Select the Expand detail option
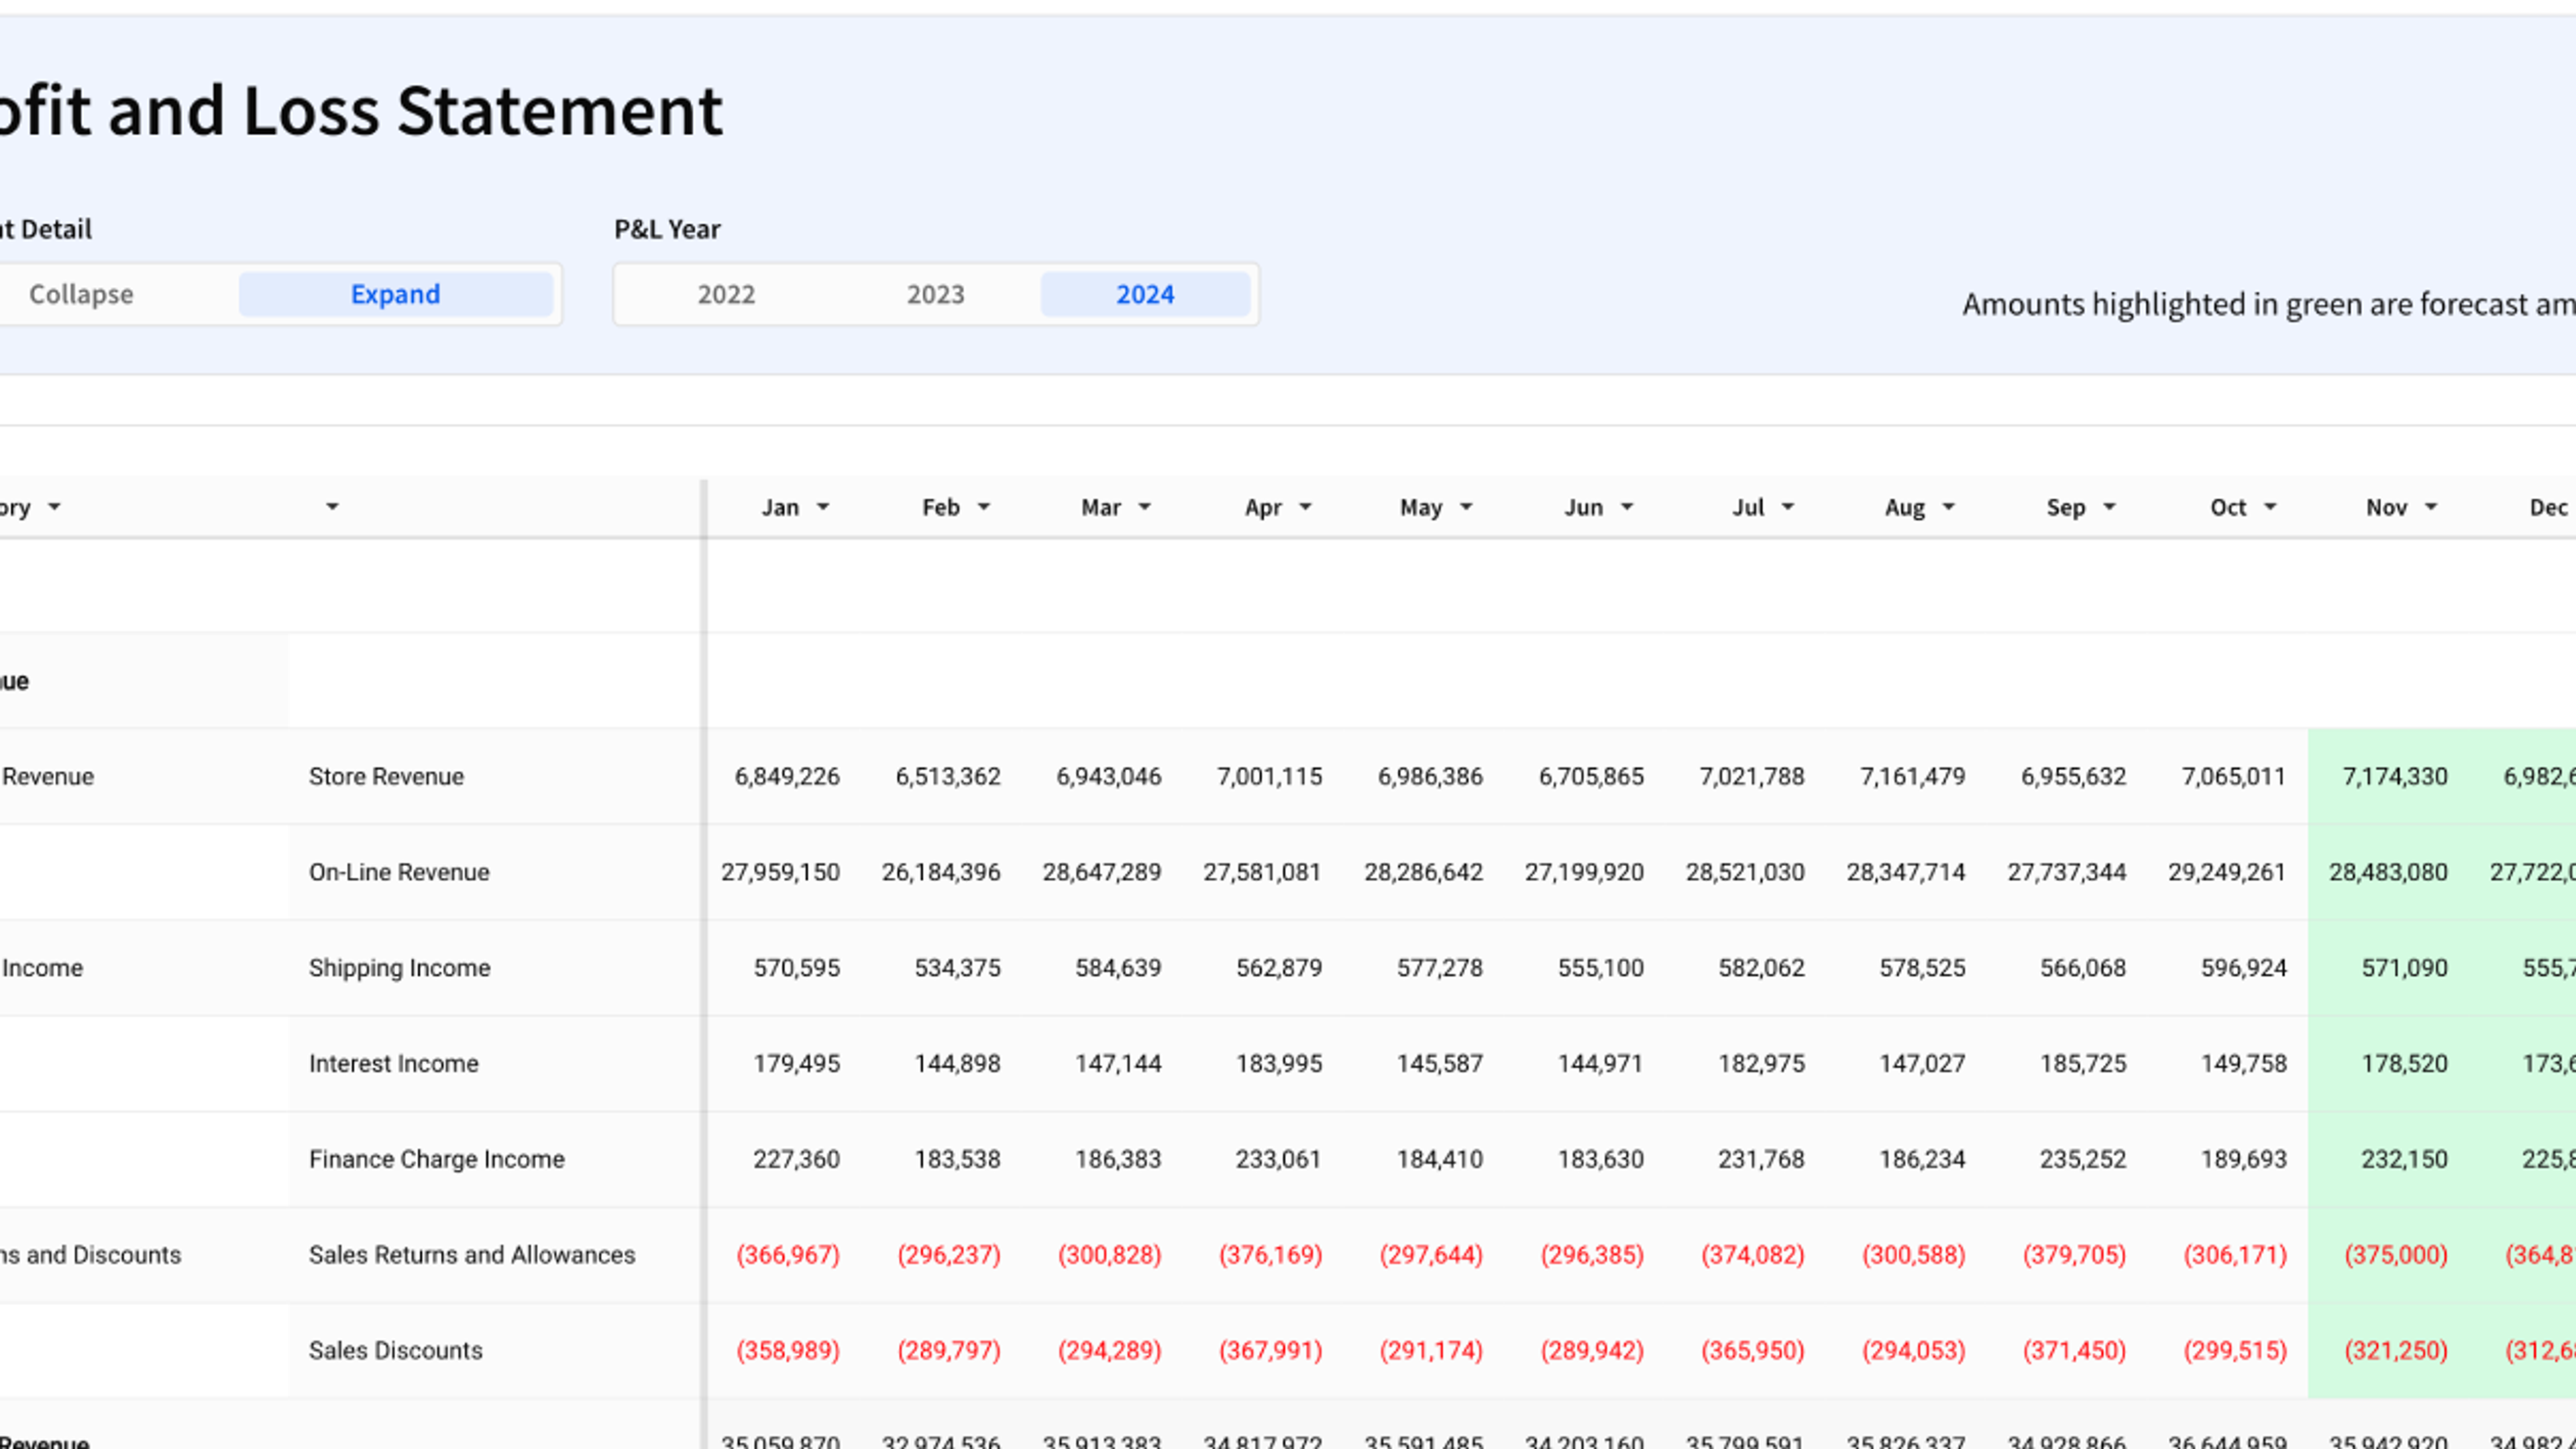 point(395,294)
